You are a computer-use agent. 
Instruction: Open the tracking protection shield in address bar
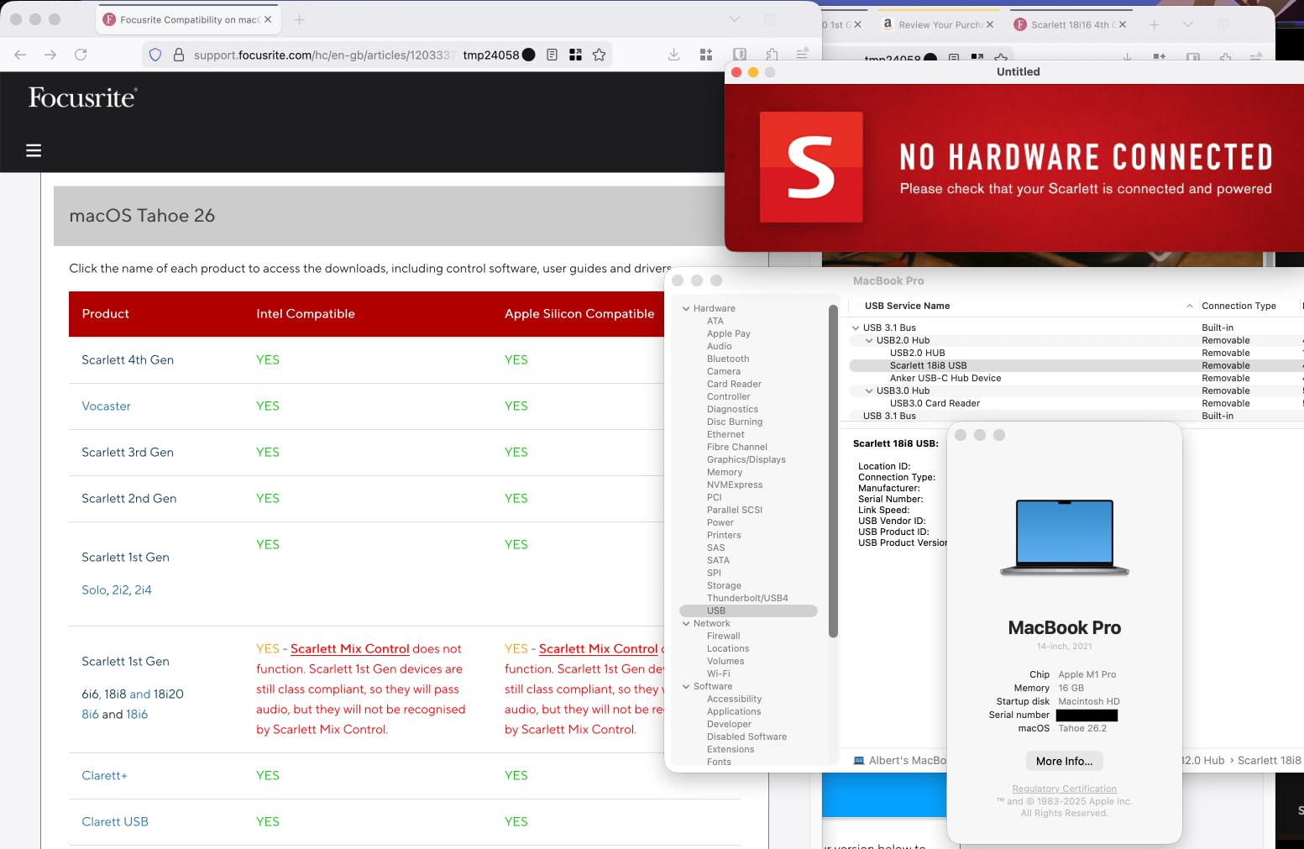tap(155, 55)
